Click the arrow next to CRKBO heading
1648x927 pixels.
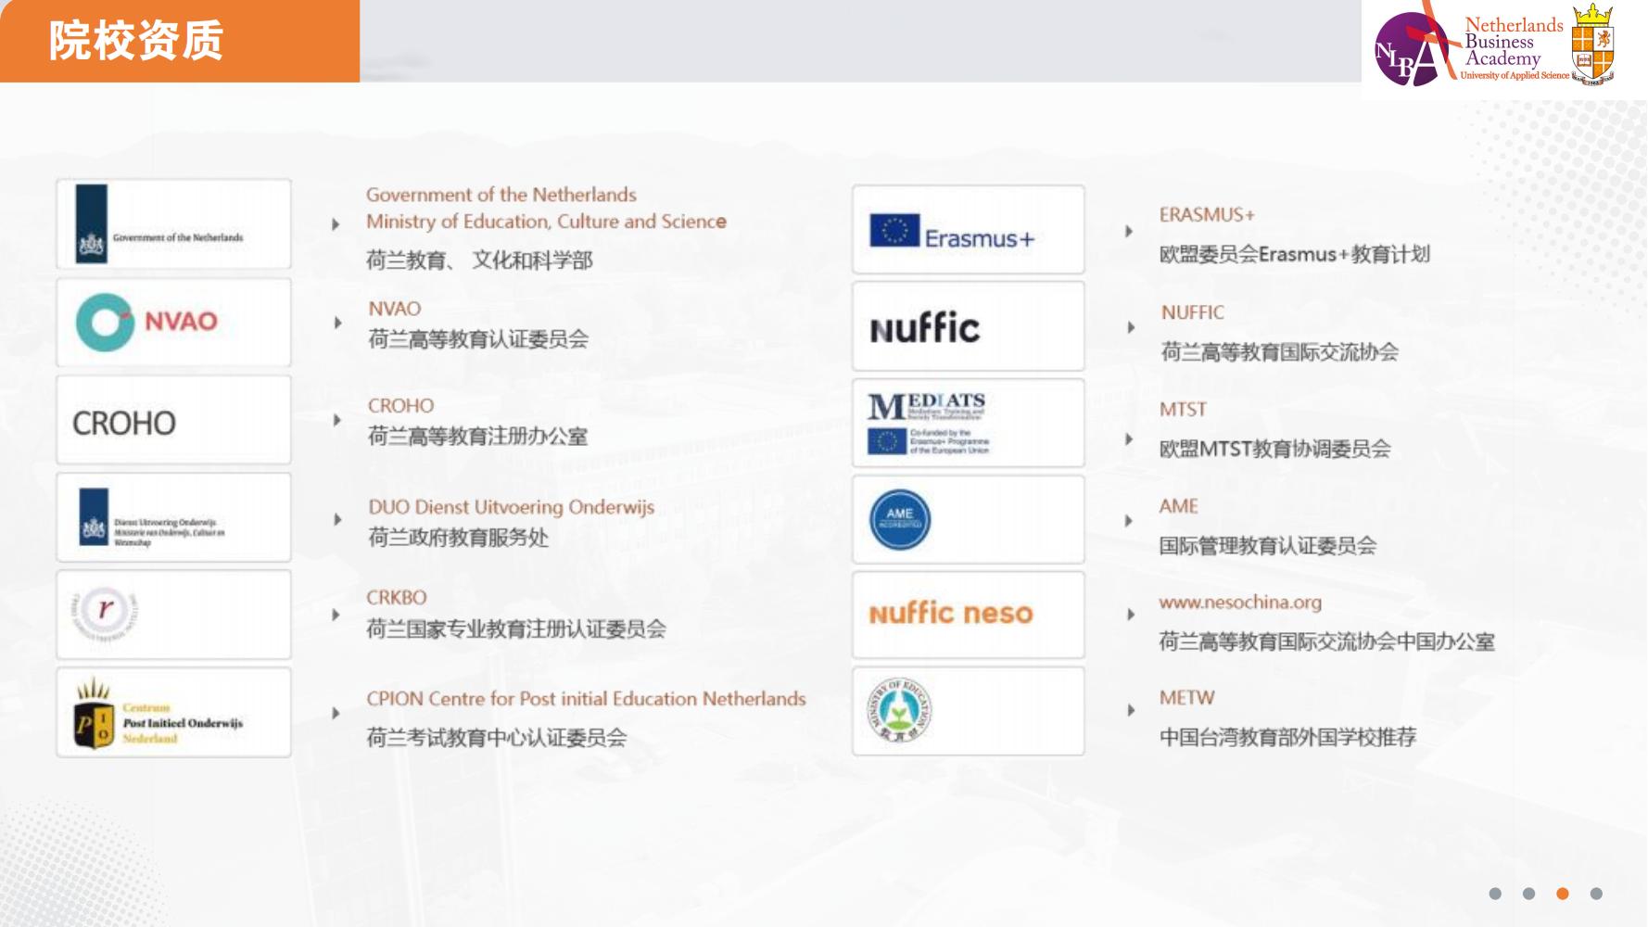click(x=336, y=615)
